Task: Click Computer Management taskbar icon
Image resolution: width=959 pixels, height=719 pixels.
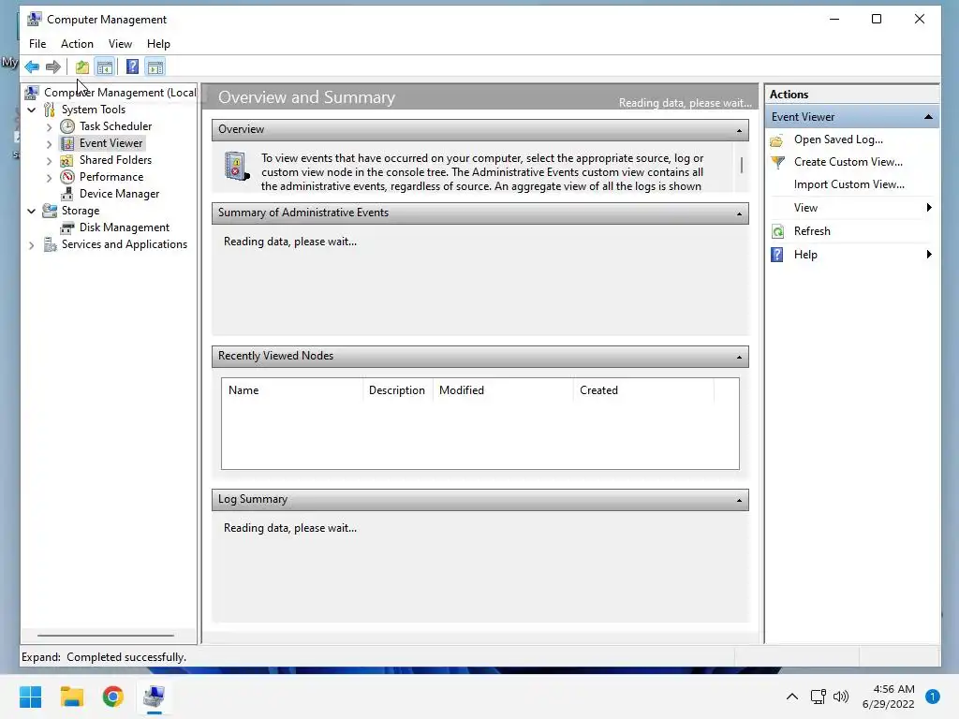Action: tap(155, 697)
